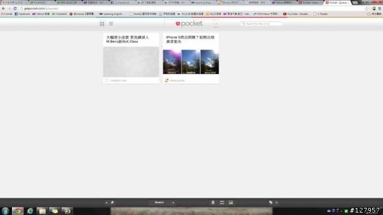383x215 pixels.
Task: Click the Pocket extension icon in toolbar
Action: tap(373, 8)
